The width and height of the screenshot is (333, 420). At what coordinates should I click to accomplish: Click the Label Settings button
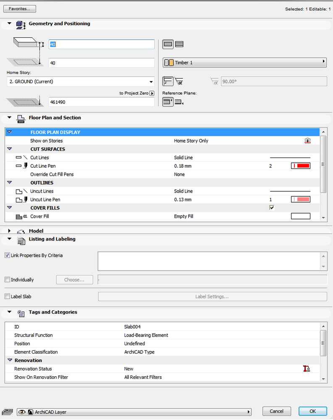coord(212,296)
